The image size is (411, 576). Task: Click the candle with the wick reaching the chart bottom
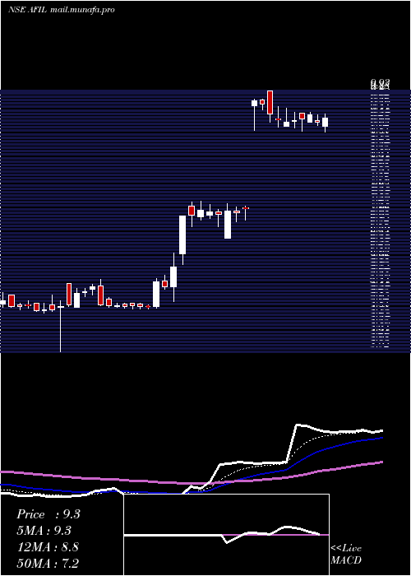coord(61,326)
